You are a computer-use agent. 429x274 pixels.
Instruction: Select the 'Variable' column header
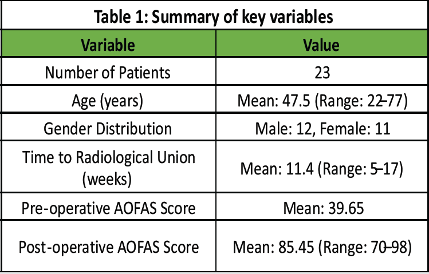[x=107, y=44]
